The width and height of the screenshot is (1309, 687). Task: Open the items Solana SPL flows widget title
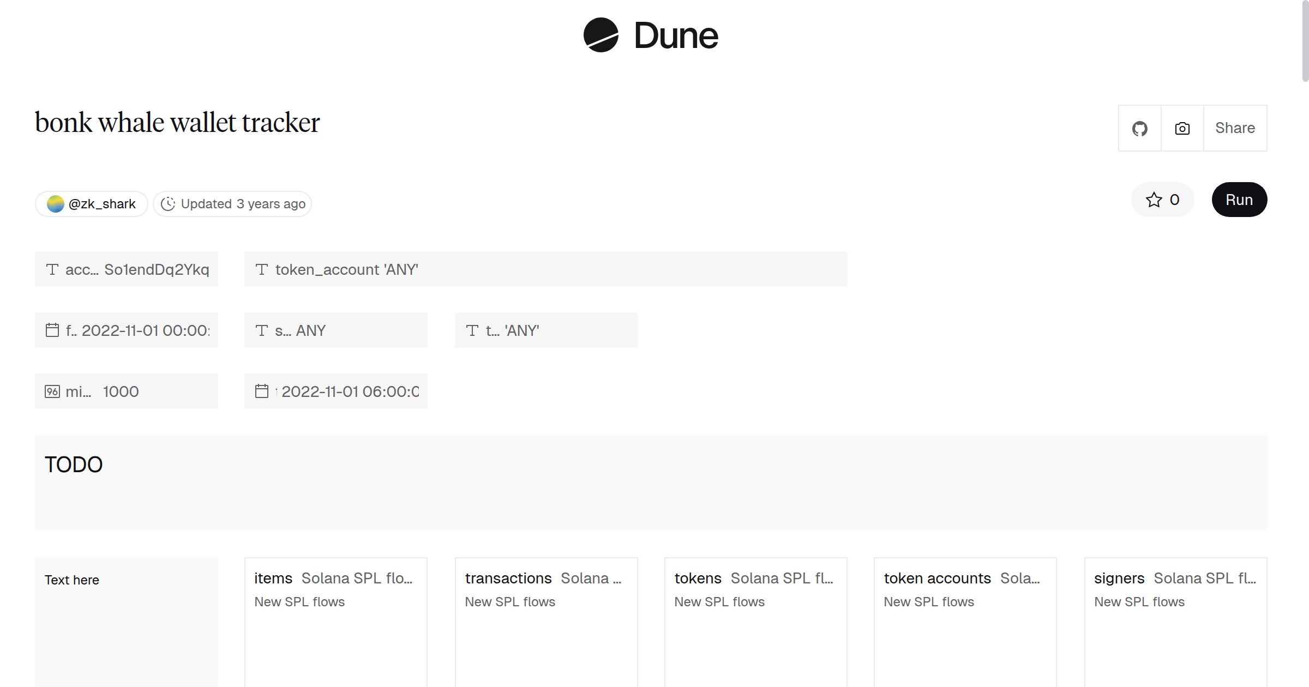[273, 578]
